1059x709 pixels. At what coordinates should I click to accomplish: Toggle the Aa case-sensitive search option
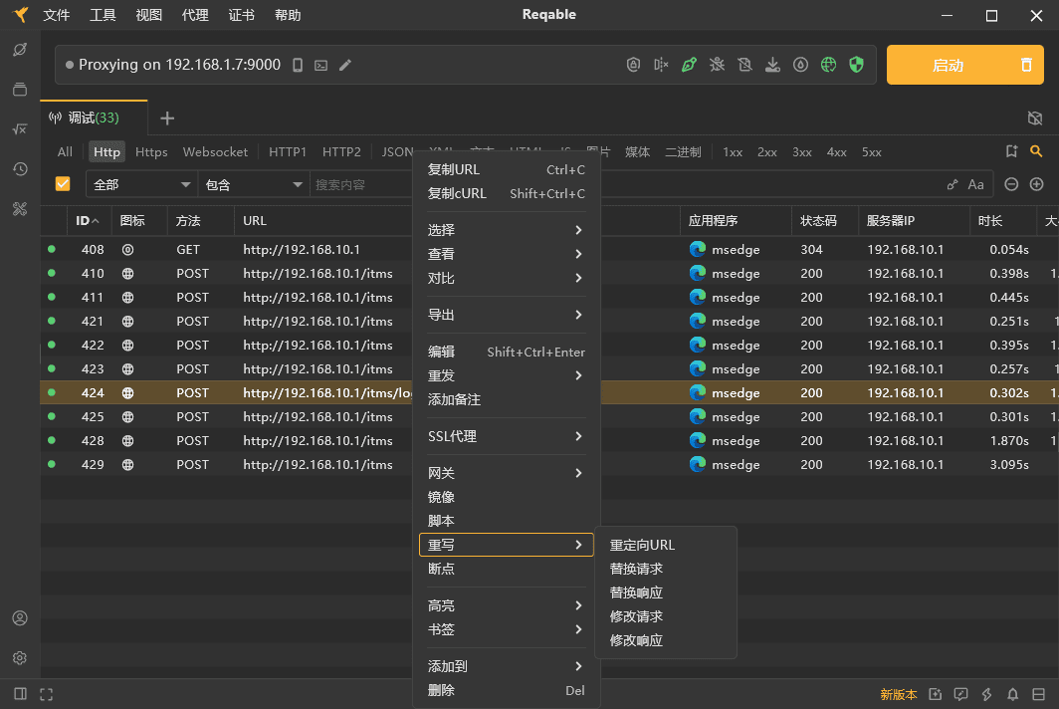975,184
